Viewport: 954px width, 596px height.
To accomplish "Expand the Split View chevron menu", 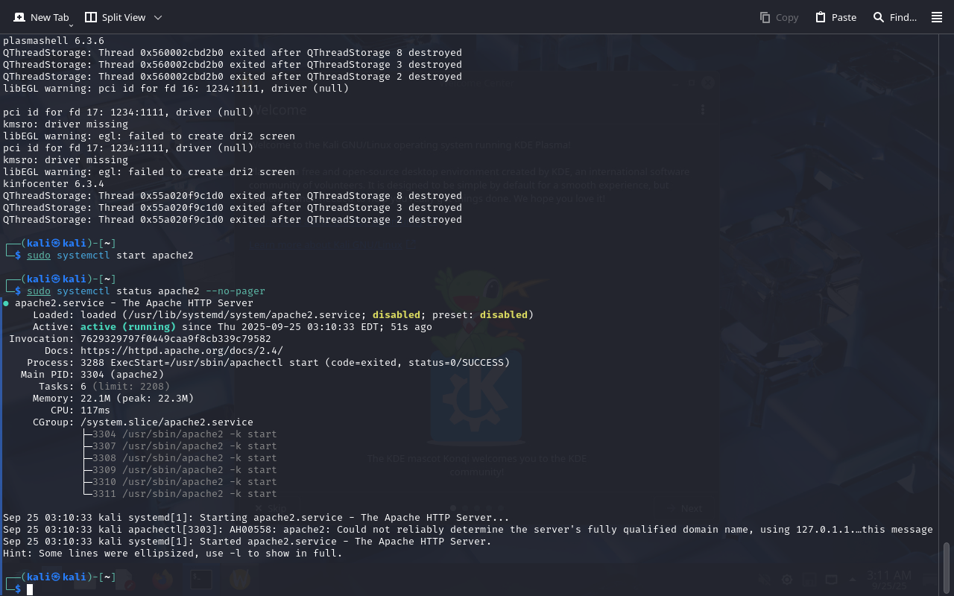I will 157,17.
